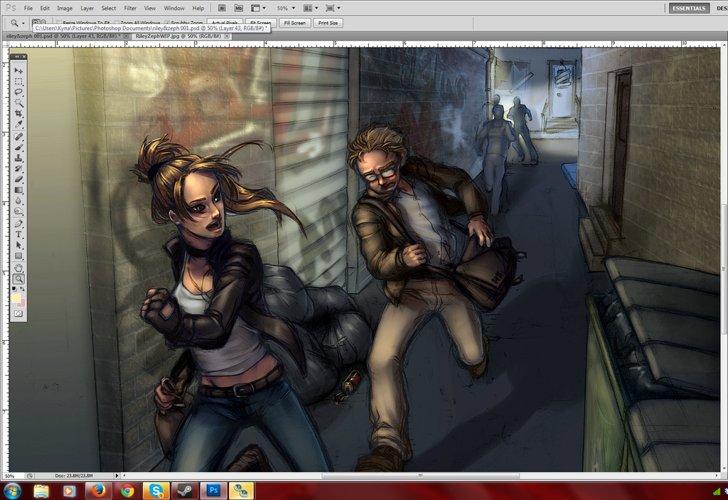Open the View menu
The width and height of the screenshot is (728, 500).
click(149, 8)
